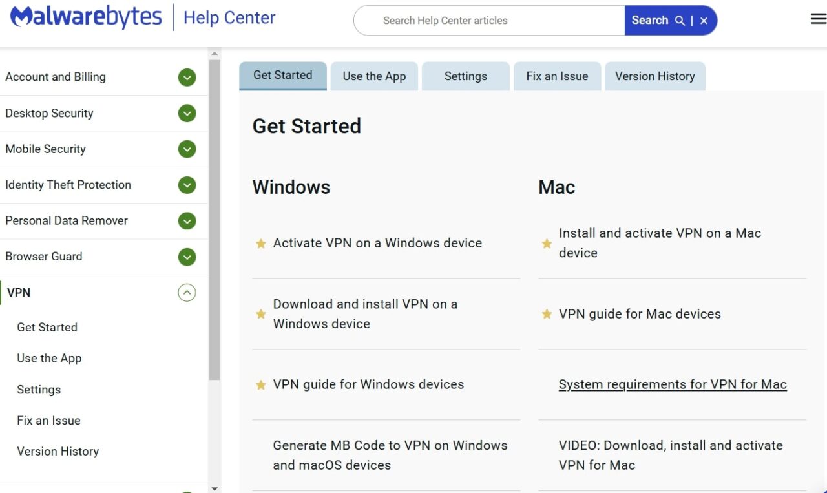Click the magnifying glass search icon
Image resolution: width=827 pixels, height=493 pixels.
(x=680, y=21)
